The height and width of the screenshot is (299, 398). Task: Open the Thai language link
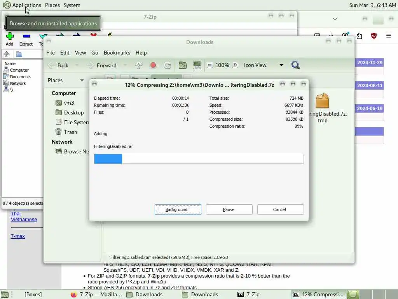click(16, 214)
